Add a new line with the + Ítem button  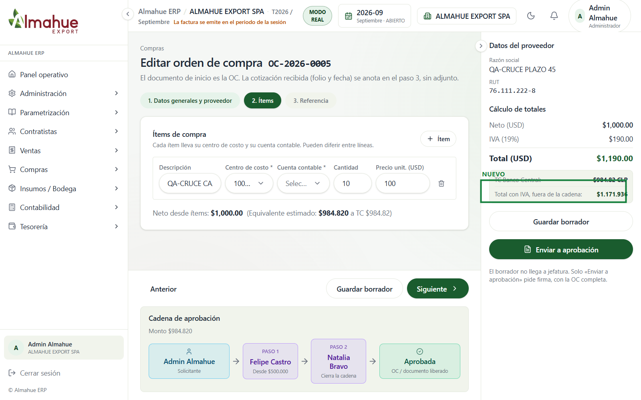click(438, 139)
